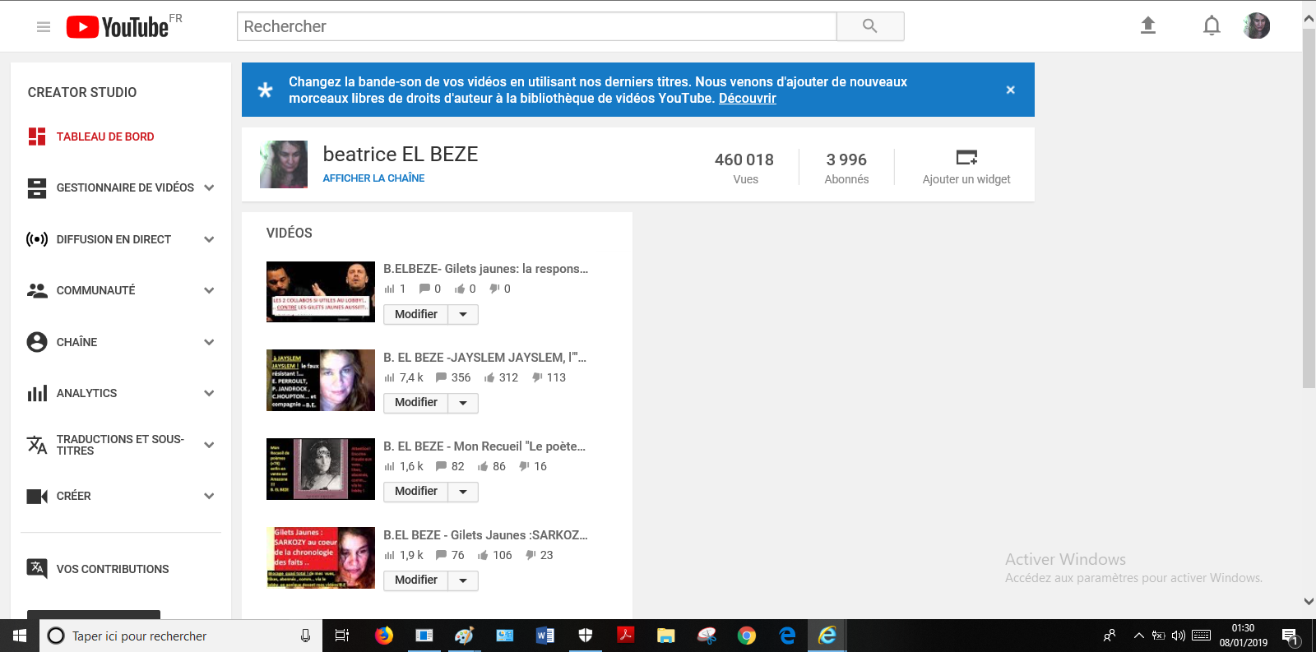
Task: Open Modifier dropdown arrow for SARKOZ video
Action: pos(463,580)
